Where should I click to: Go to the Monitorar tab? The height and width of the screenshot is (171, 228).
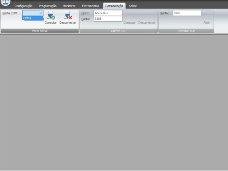click(69, 6)
